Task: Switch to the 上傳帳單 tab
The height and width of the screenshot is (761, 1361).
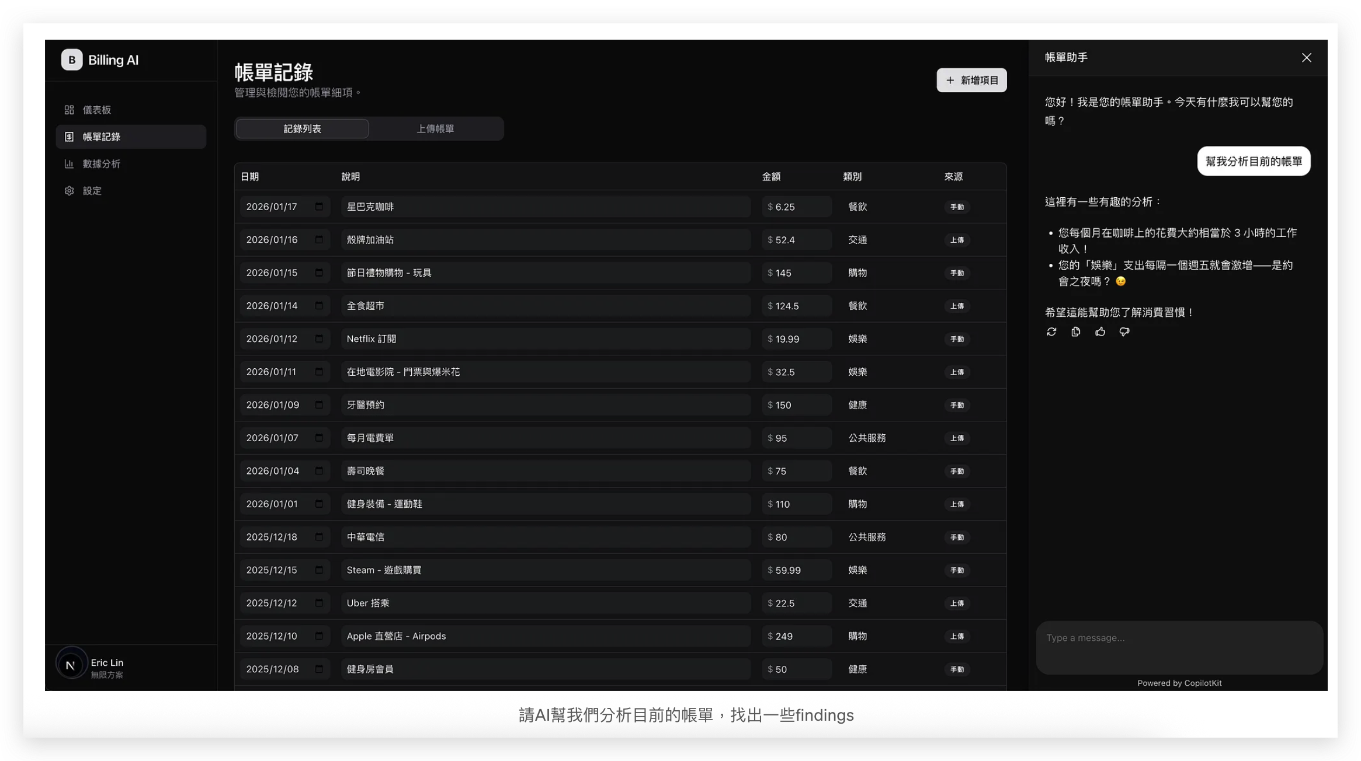Action: [x=435, y=128]
